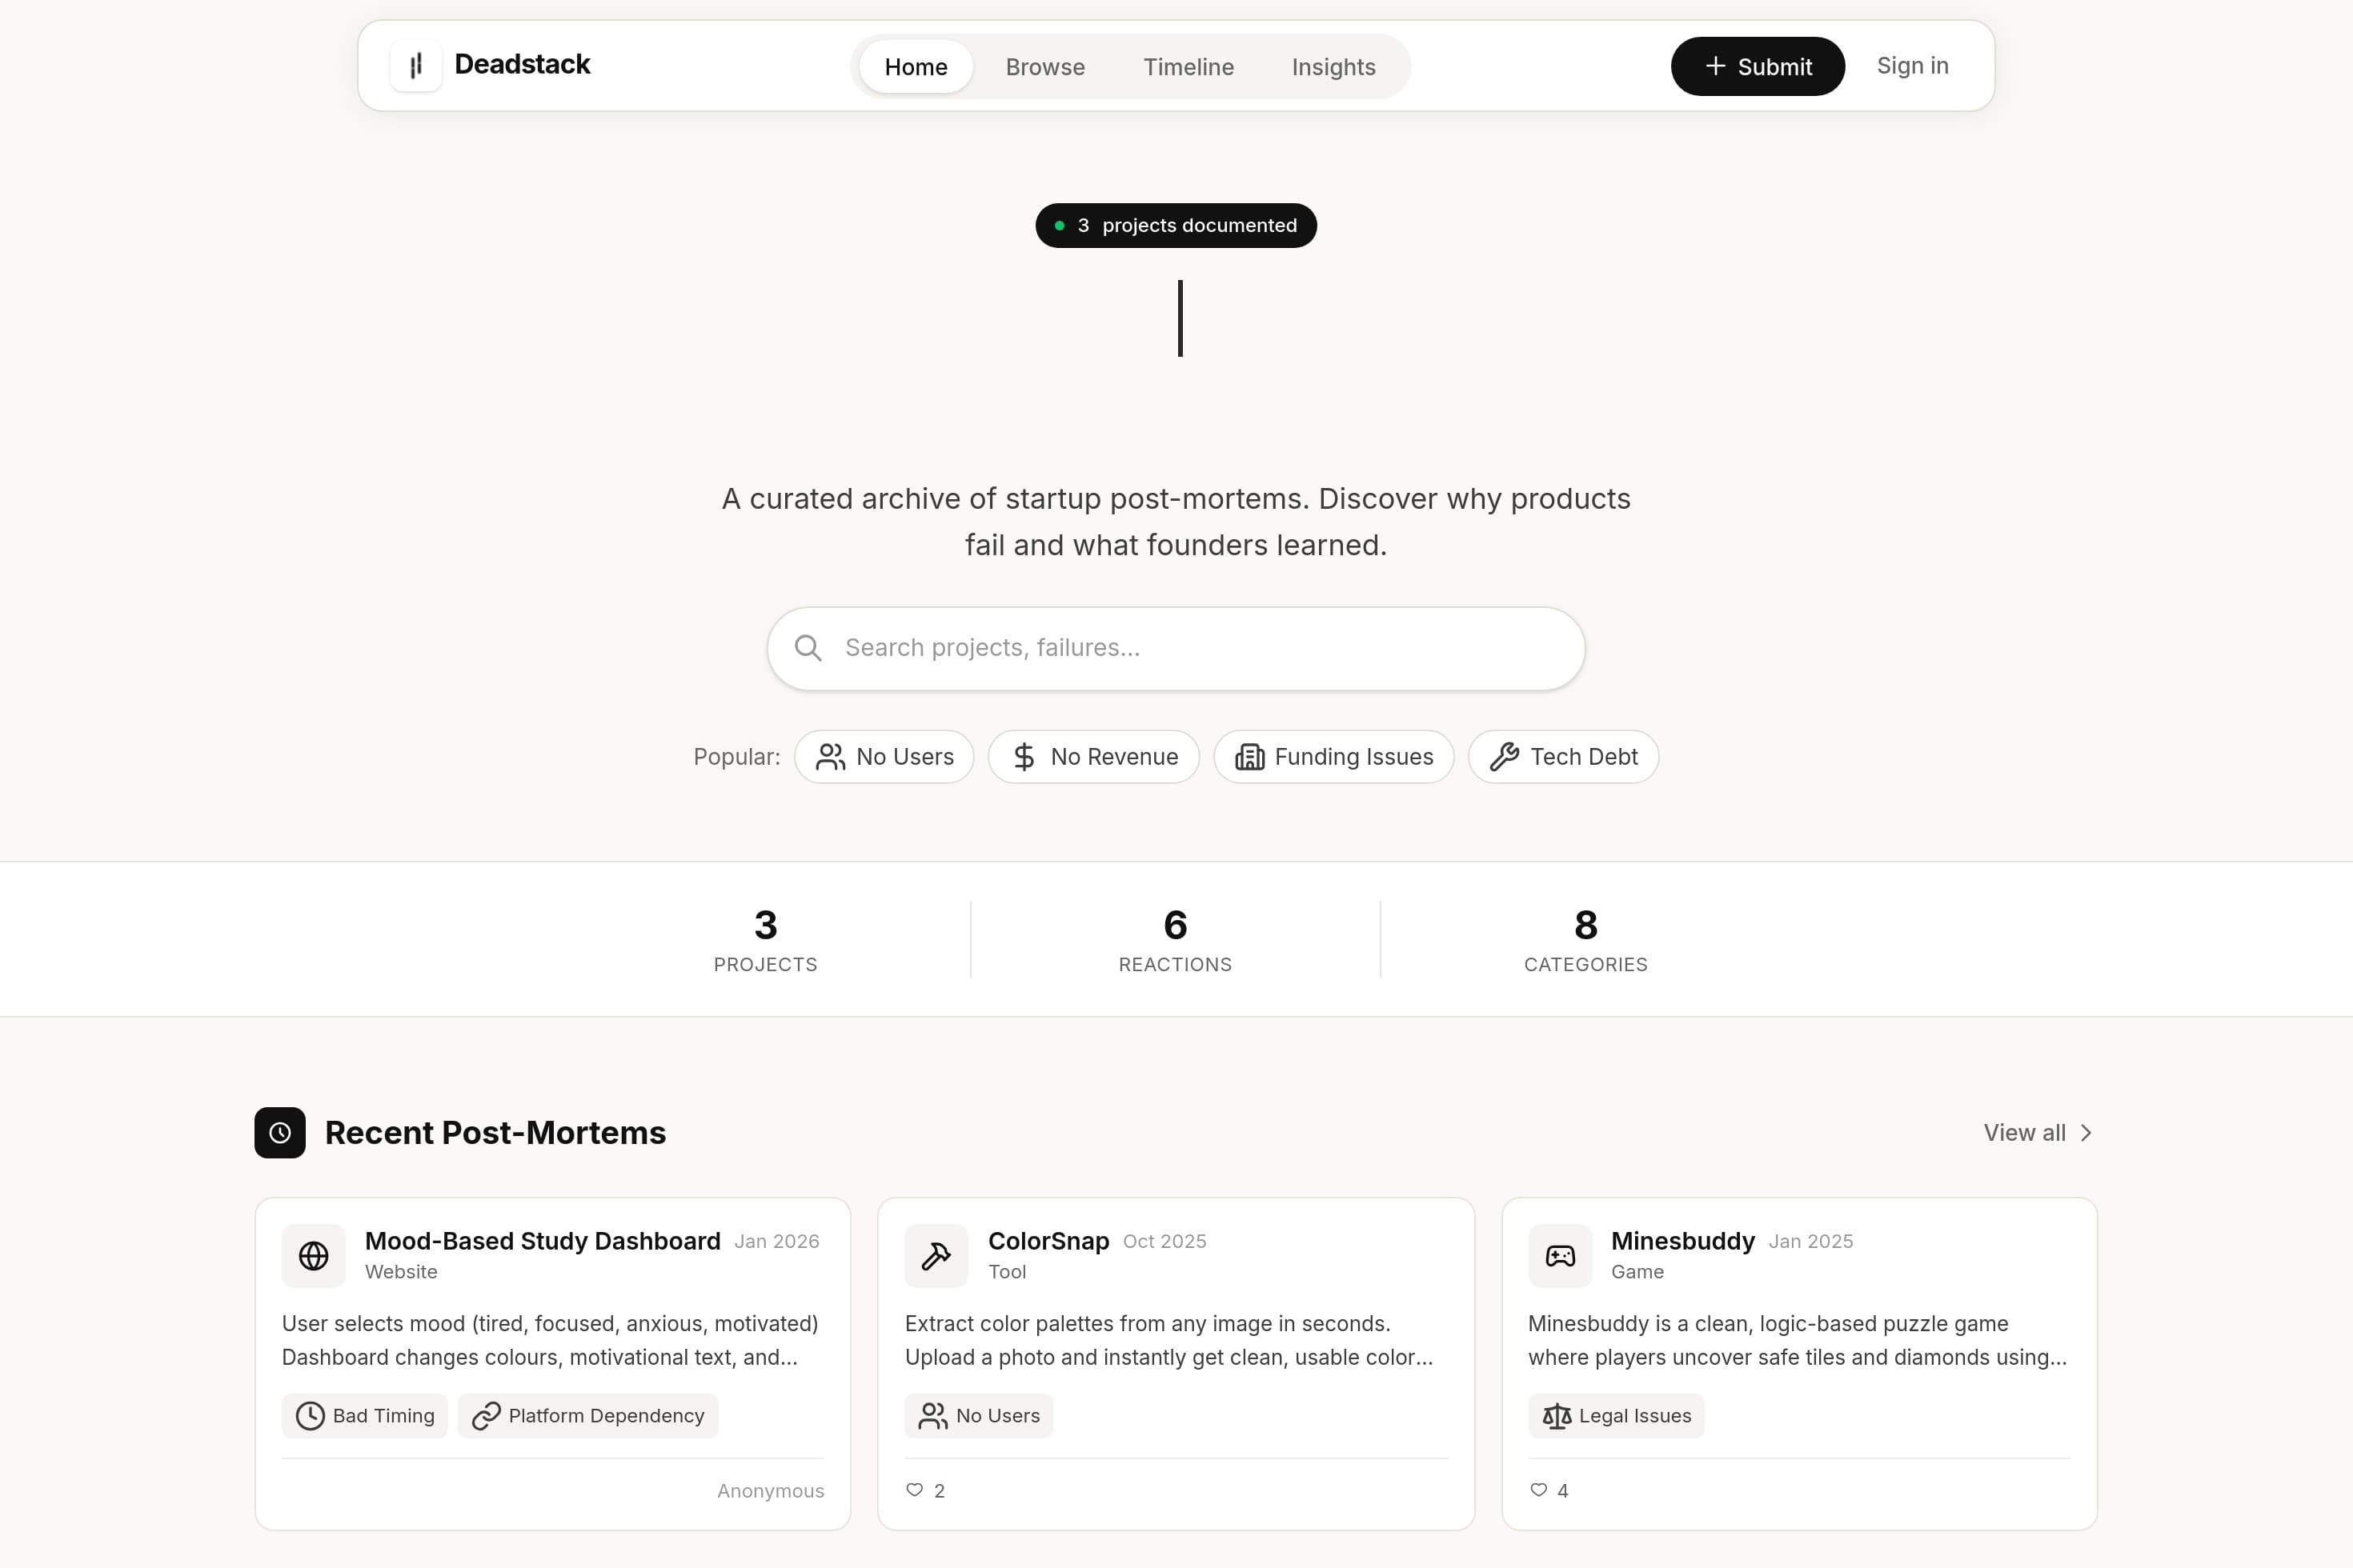
Task: Select the No Users popular filter icon
Action: pyautogui.click(x=832, y=757)
